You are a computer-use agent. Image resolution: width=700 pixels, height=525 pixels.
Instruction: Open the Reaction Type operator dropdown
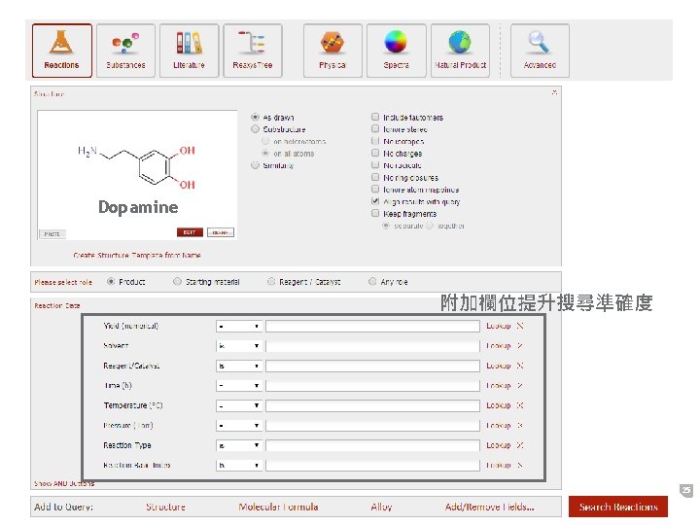[x=239, y=445]
